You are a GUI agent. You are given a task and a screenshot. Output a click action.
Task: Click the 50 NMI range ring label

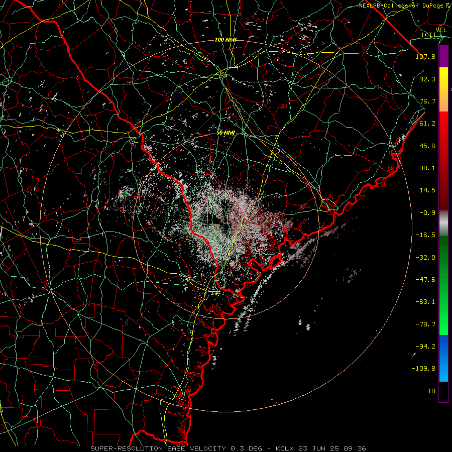[x=225, y=133]
